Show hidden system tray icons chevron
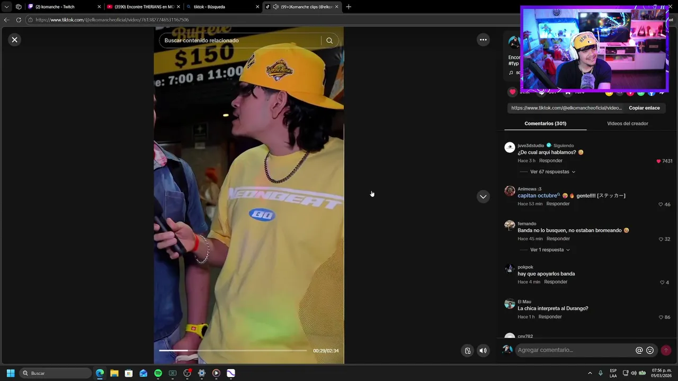 [x=590, y=373]
